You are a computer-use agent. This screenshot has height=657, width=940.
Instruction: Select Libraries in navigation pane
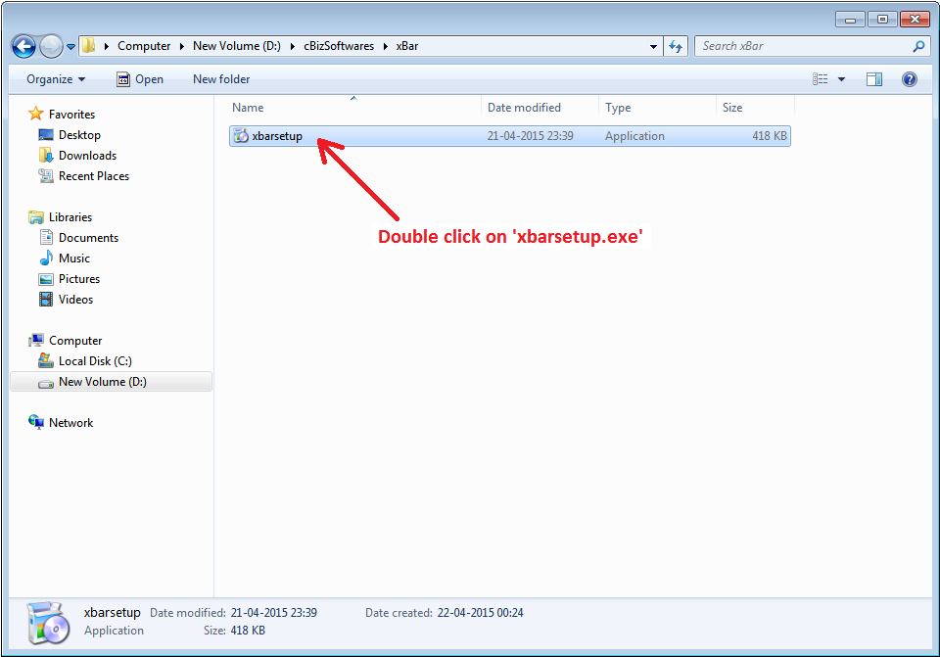point(70,217)
